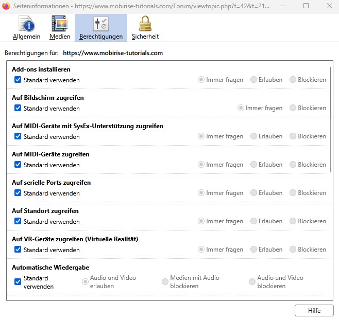Click the permissions list vertical scrollbar

point(331,119)
